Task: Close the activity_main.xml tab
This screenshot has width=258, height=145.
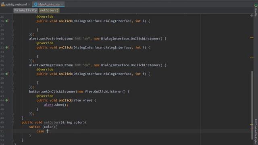Action: 29,4
